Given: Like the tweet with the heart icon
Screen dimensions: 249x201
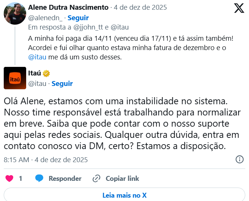Looking at the screenshot, I should tap(9, 178).
